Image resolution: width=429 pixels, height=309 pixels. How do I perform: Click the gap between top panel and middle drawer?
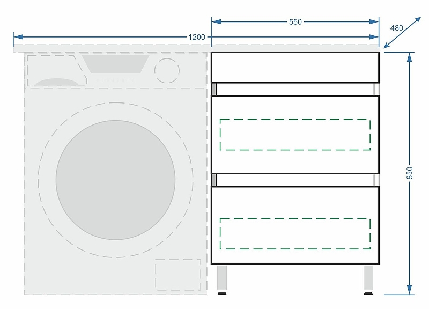pos(295,89)
